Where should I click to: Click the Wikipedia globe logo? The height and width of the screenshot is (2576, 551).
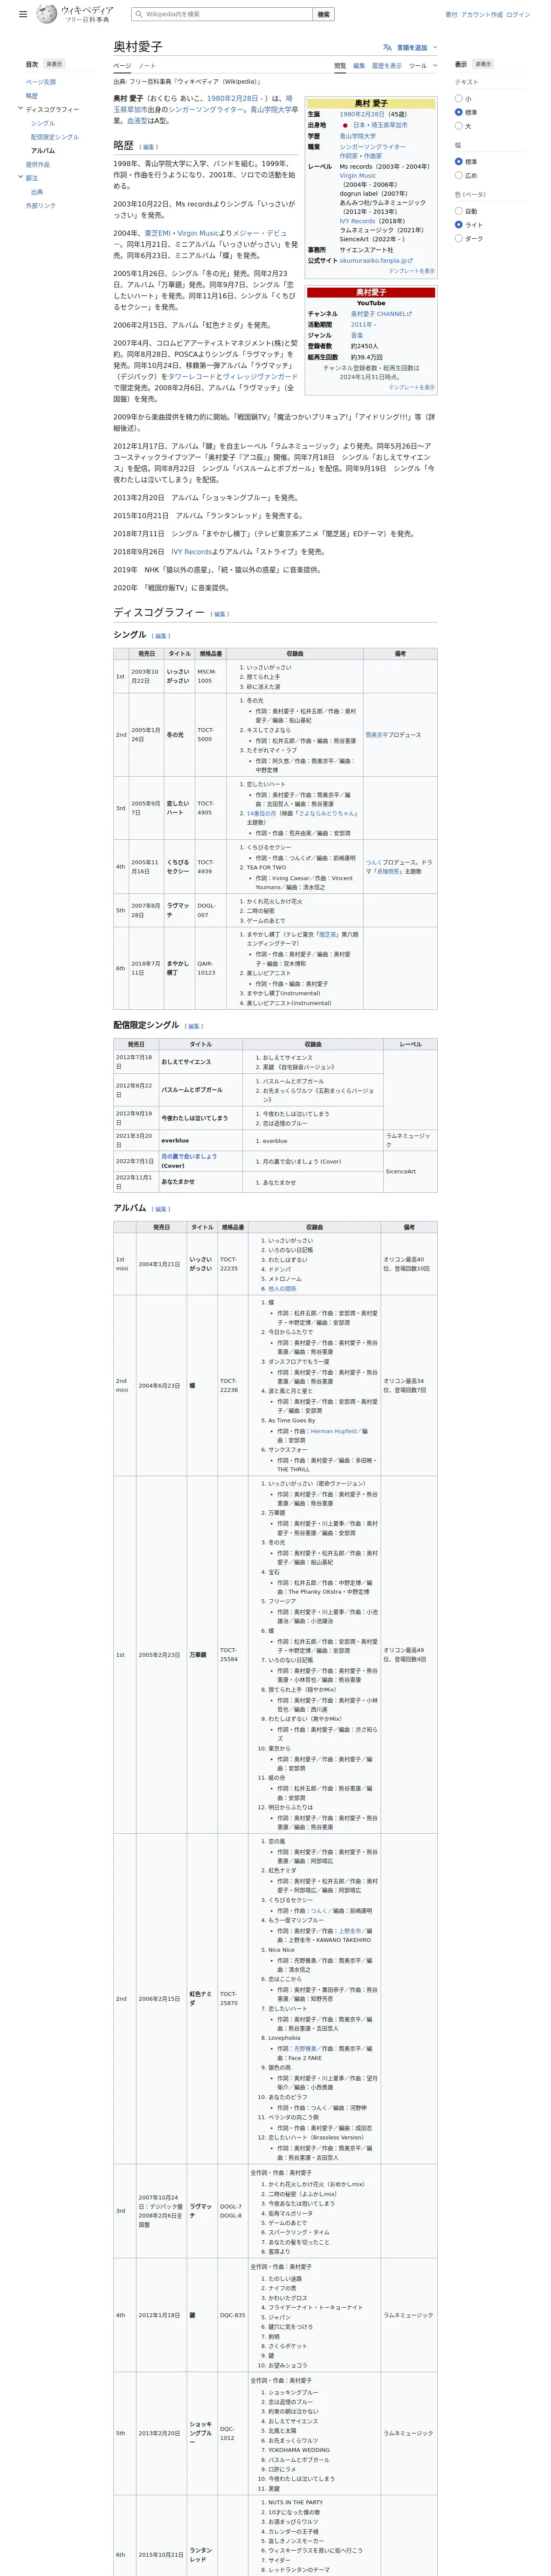click(47, 14)
